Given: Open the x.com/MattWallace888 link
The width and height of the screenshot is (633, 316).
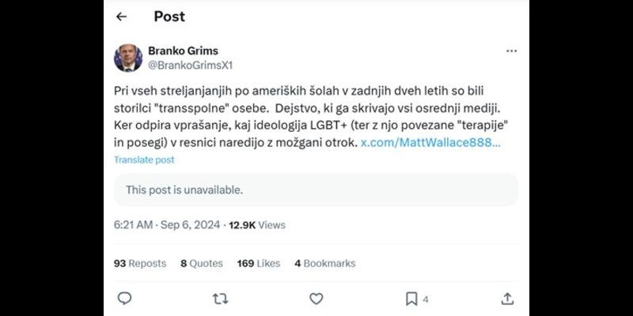Looking at the screenshot, I should [430, 143].
